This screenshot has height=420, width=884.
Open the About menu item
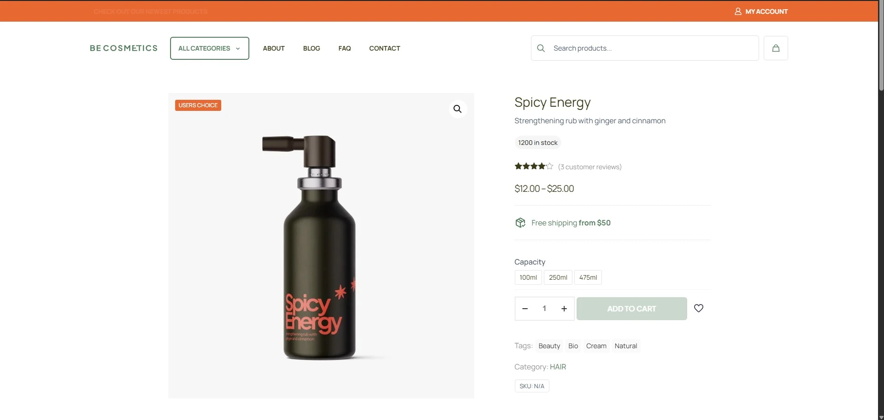tap(274, 48)
